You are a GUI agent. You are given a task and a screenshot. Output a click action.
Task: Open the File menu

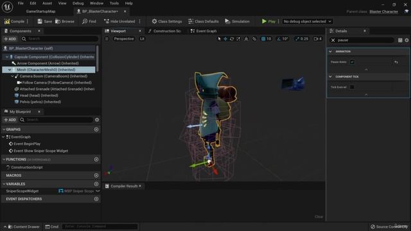pyautogui.click(x=21, y=3)
